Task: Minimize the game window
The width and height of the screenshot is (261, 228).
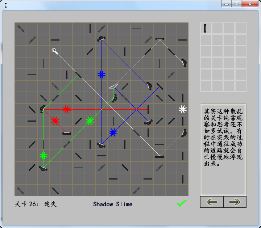Action: point(226,4)
